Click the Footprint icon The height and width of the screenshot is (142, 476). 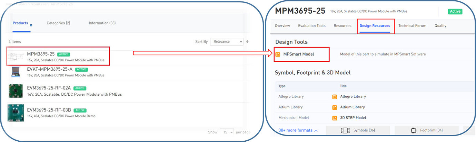point(414,130)
